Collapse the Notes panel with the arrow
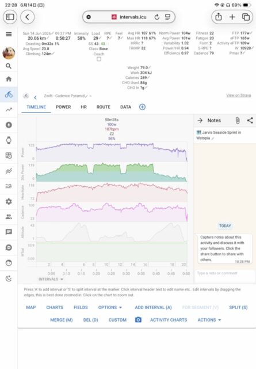The height and width of the screenshot is (369, 256). click(x=200, y=121)
